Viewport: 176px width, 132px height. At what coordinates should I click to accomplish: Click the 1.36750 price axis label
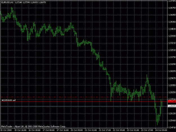pyautogui.click(x=172, y=8)
